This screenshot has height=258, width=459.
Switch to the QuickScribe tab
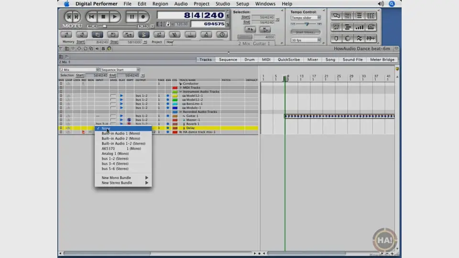point(289,59)
